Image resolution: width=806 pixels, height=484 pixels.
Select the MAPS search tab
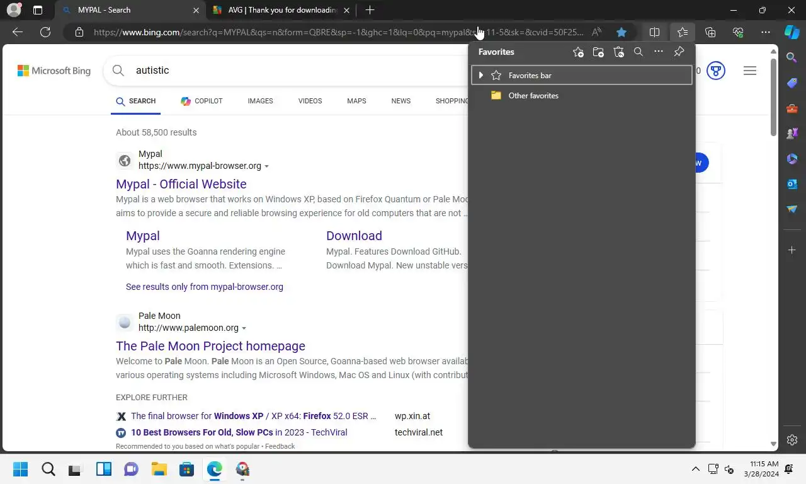pos(356,101)
